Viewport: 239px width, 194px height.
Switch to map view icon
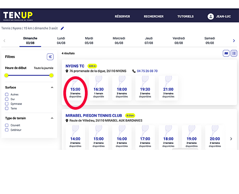pos(226,53)
